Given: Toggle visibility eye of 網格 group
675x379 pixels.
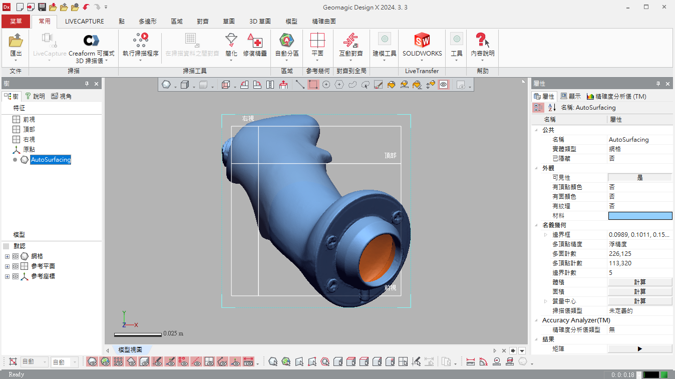Looking at the screenshot, I should [x=16, y=256].
